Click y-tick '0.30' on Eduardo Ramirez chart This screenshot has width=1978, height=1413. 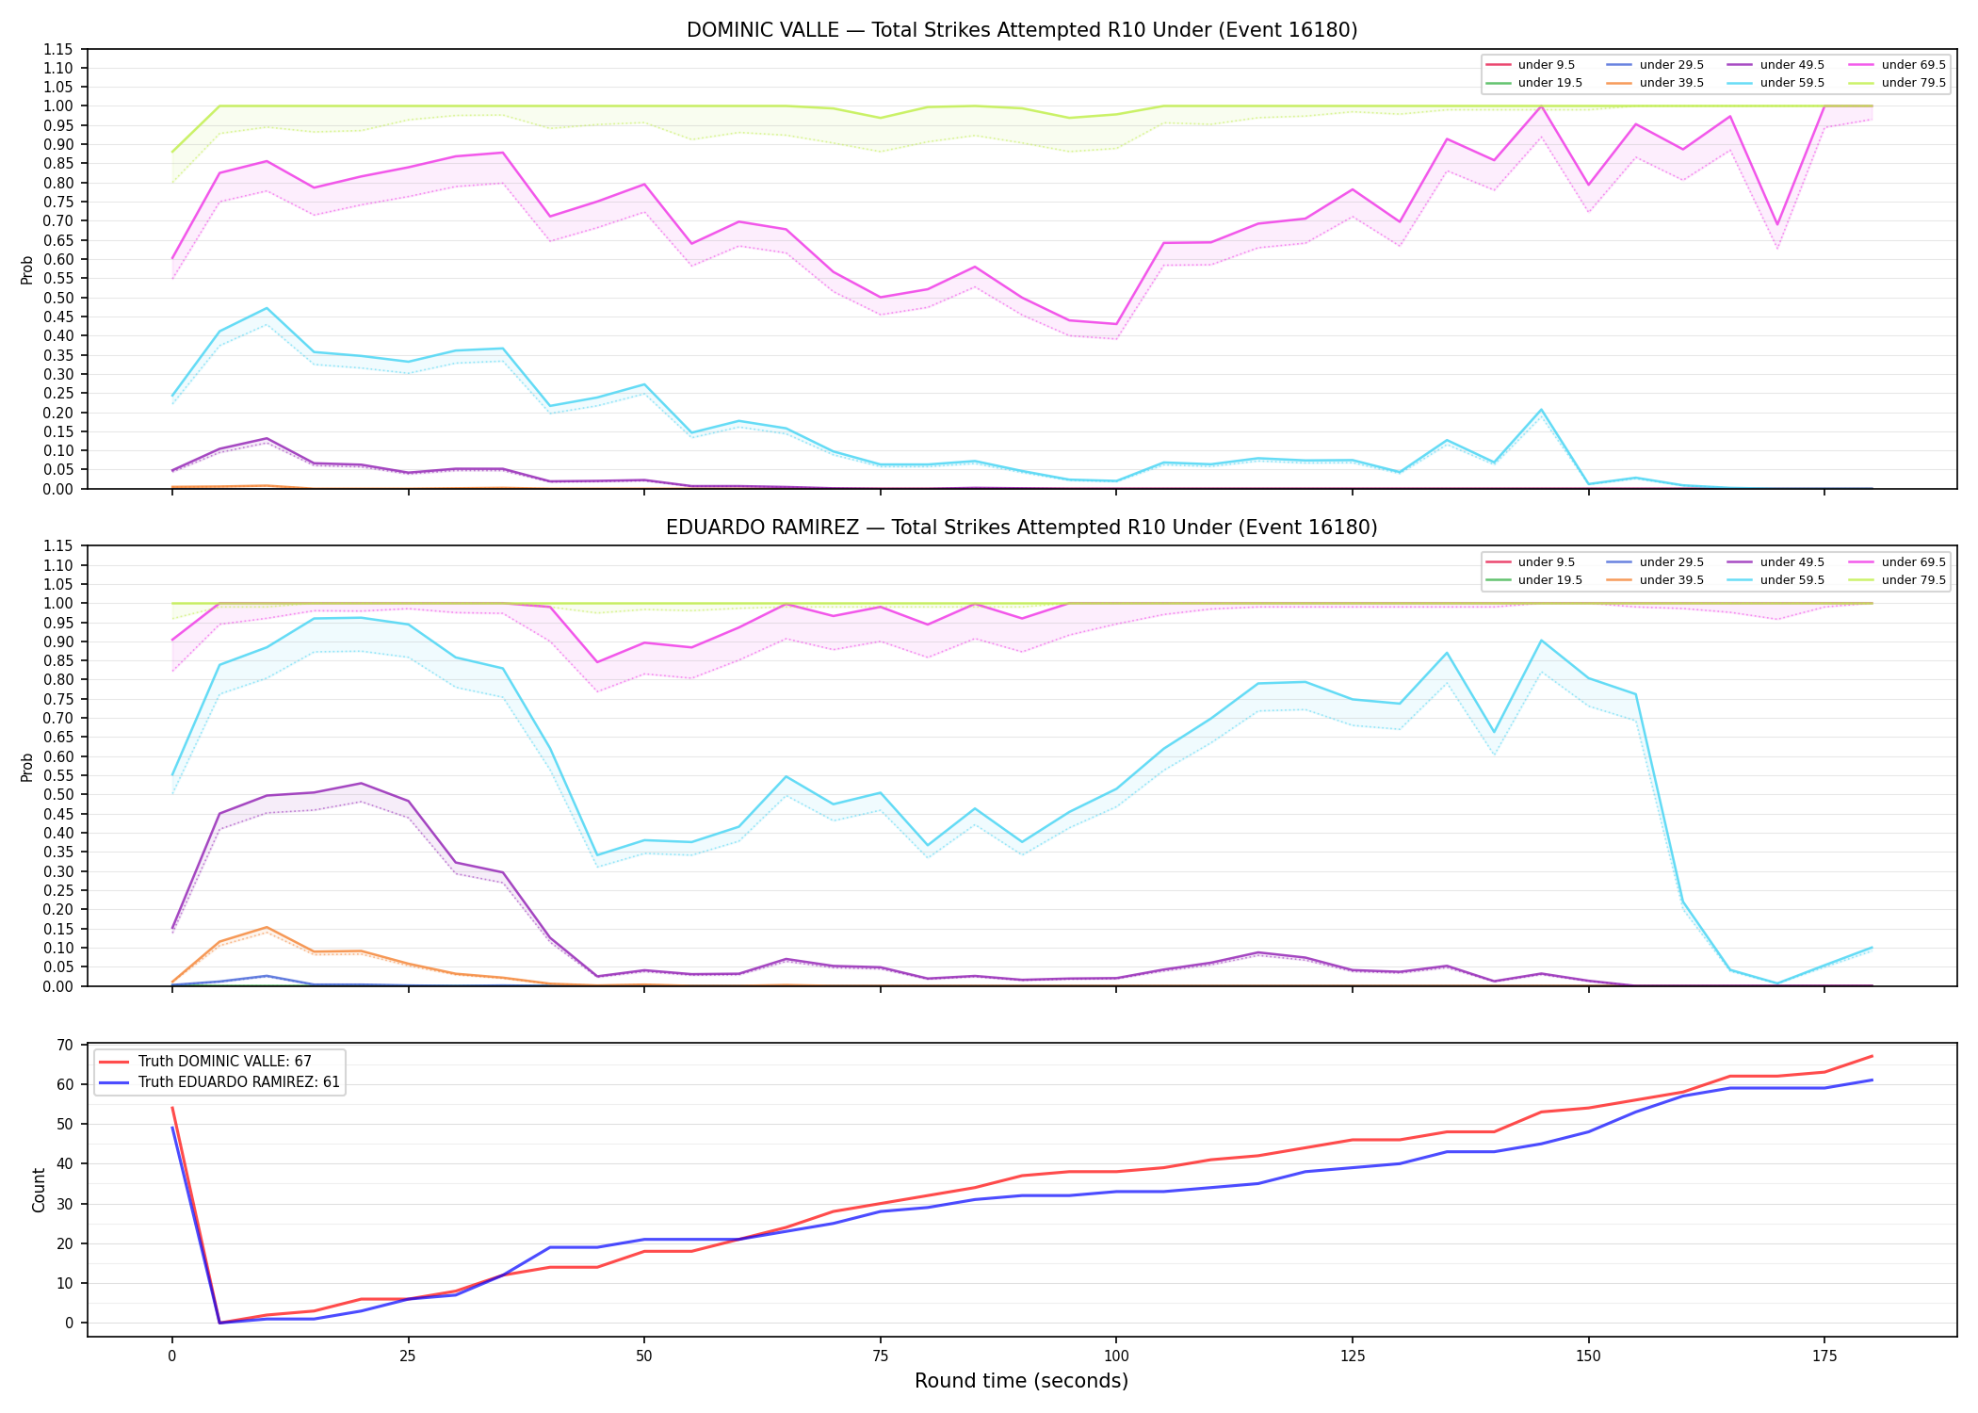click(x=58, y=871)
